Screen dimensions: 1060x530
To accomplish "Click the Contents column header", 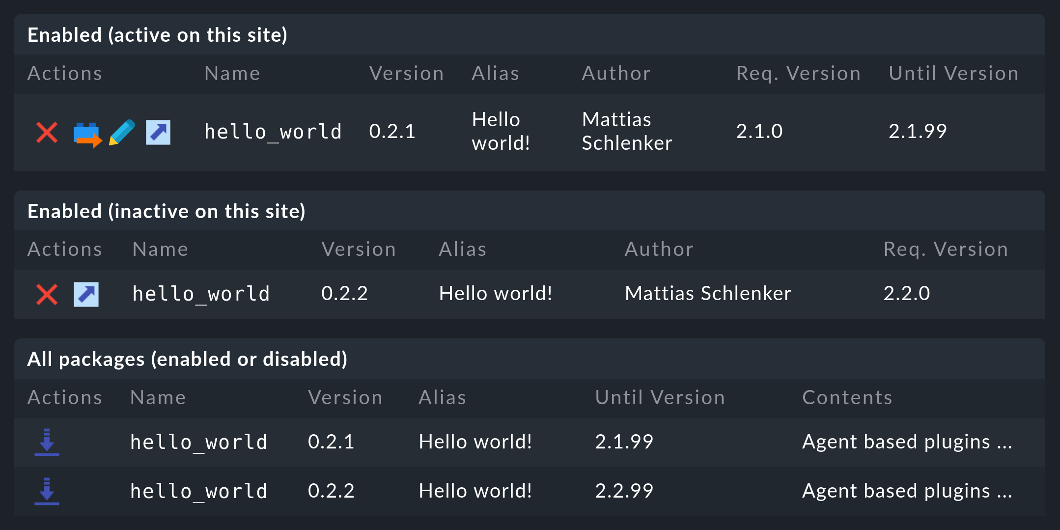I will point(847,398).
